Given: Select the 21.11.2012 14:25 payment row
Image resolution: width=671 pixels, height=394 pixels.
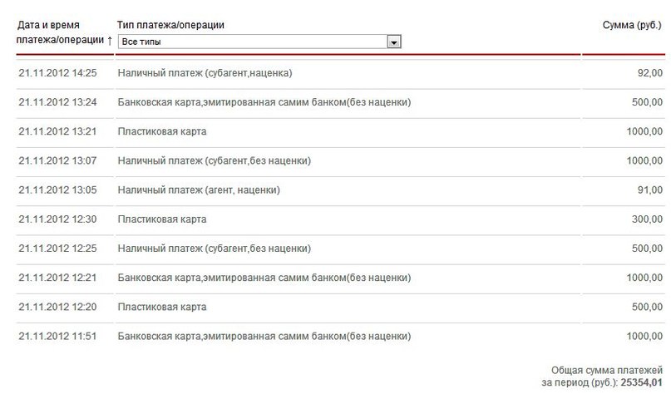Looking at the screenshot, I should (x=340, y=73).
